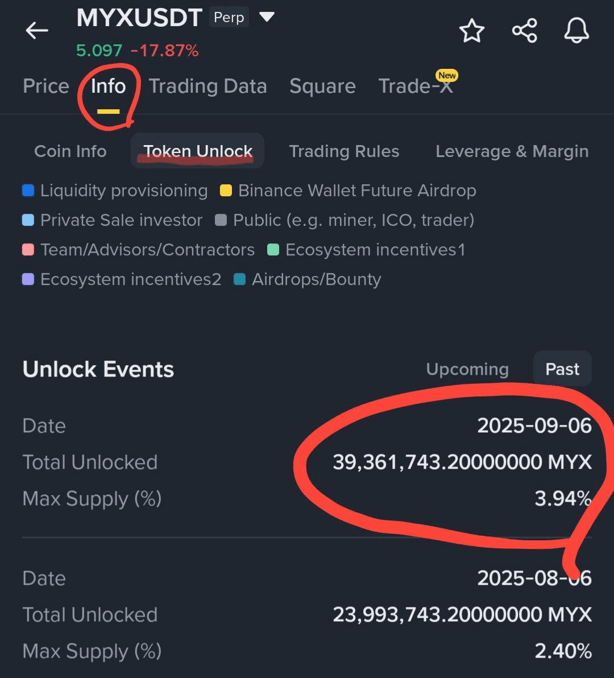
Task: Select the Coin Info sub-tab
Action: pyautogui.click(x=70, y=151)
